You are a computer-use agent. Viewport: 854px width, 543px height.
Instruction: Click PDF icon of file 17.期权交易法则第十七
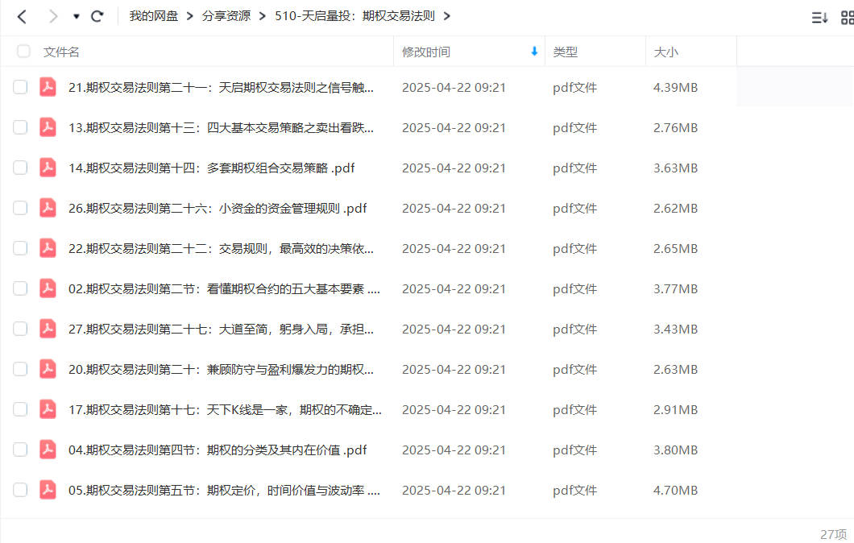tap(48, 409)
